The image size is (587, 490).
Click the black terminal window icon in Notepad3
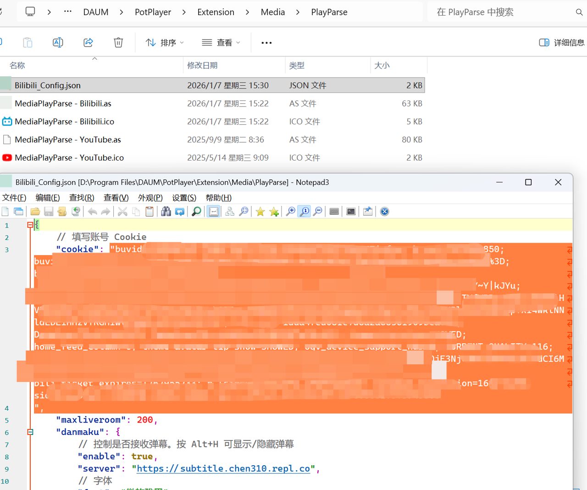pos(351,212)
